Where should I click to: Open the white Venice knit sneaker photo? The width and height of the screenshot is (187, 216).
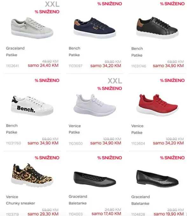[95, 105]
